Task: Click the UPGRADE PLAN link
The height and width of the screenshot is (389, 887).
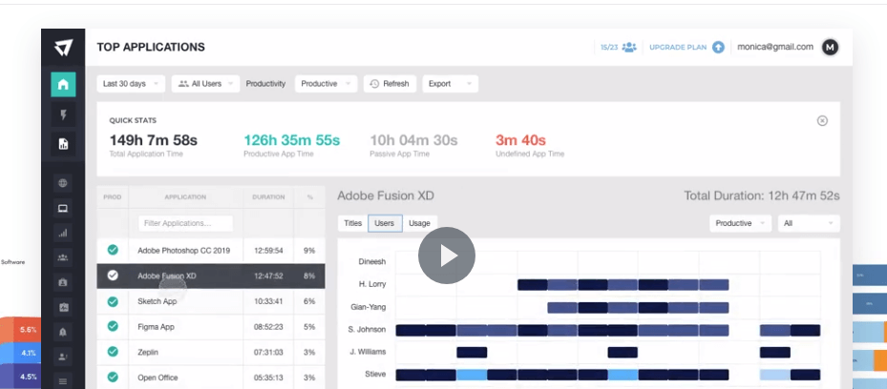Action: point(678,48)
